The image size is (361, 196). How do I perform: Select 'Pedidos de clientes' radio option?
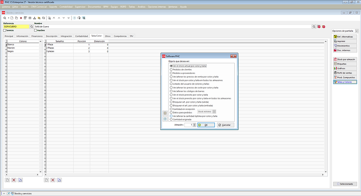point(171,69)
